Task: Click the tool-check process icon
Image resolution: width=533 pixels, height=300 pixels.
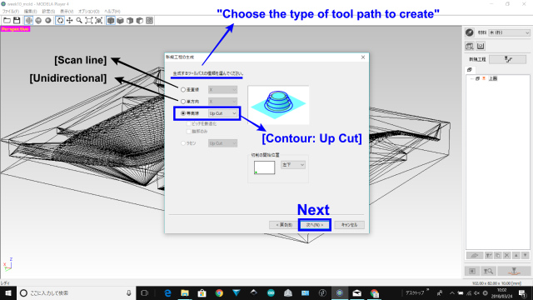Action: pos(489,255)
